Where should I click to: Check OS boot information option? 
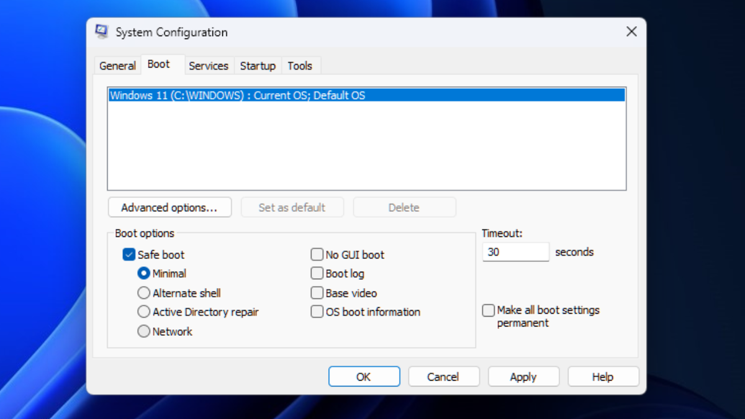(x=317, y=312)
